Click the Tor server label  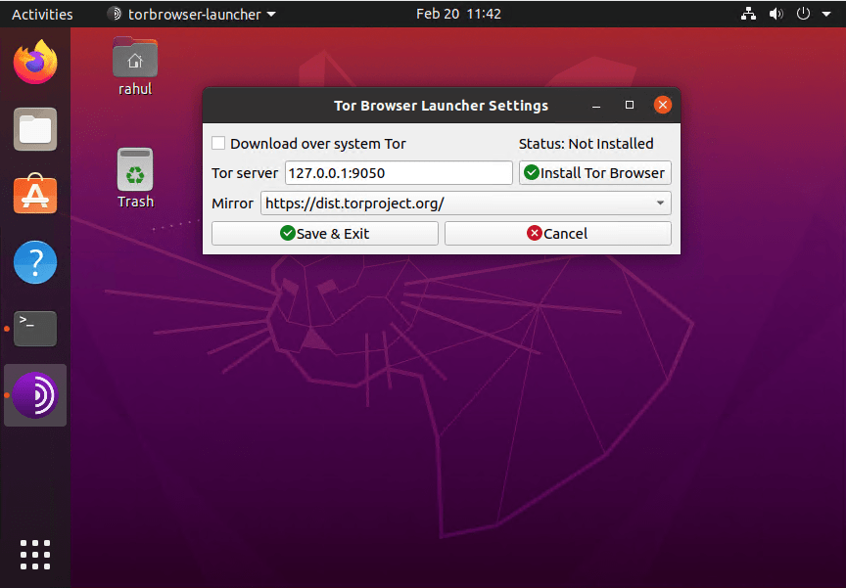coord(245,173)
